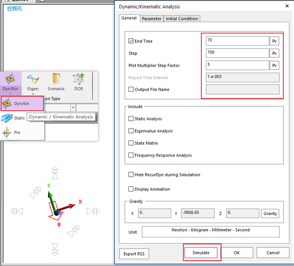Viewport: 294px width, 266px height.
Task: Choose Dyn/Kin from the dropdown menu
Action: click(22, 103)
